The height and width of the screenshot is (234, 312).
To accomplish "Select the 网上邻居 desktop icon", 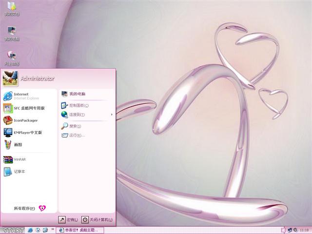I will [x=12, y=58].
